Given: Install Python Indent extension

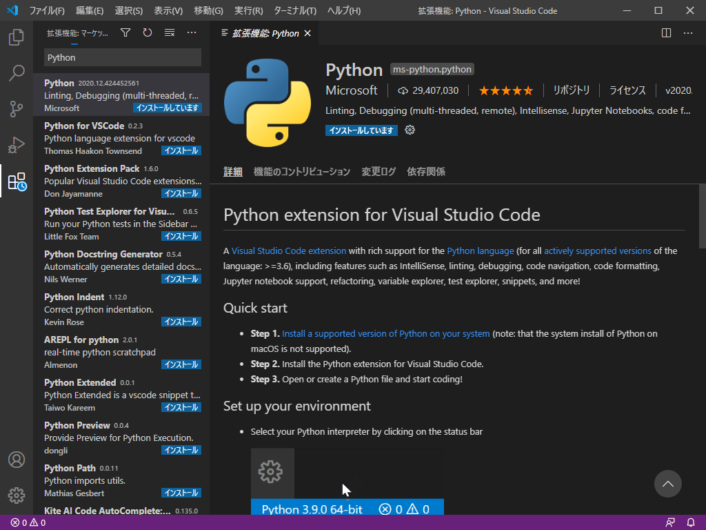Looking at the screenshot, I should pyautogui.click(x=181, y=322).
